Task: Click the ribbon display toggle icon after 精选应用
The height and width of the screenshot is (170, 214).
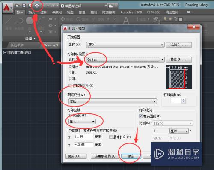Action: 189,12
